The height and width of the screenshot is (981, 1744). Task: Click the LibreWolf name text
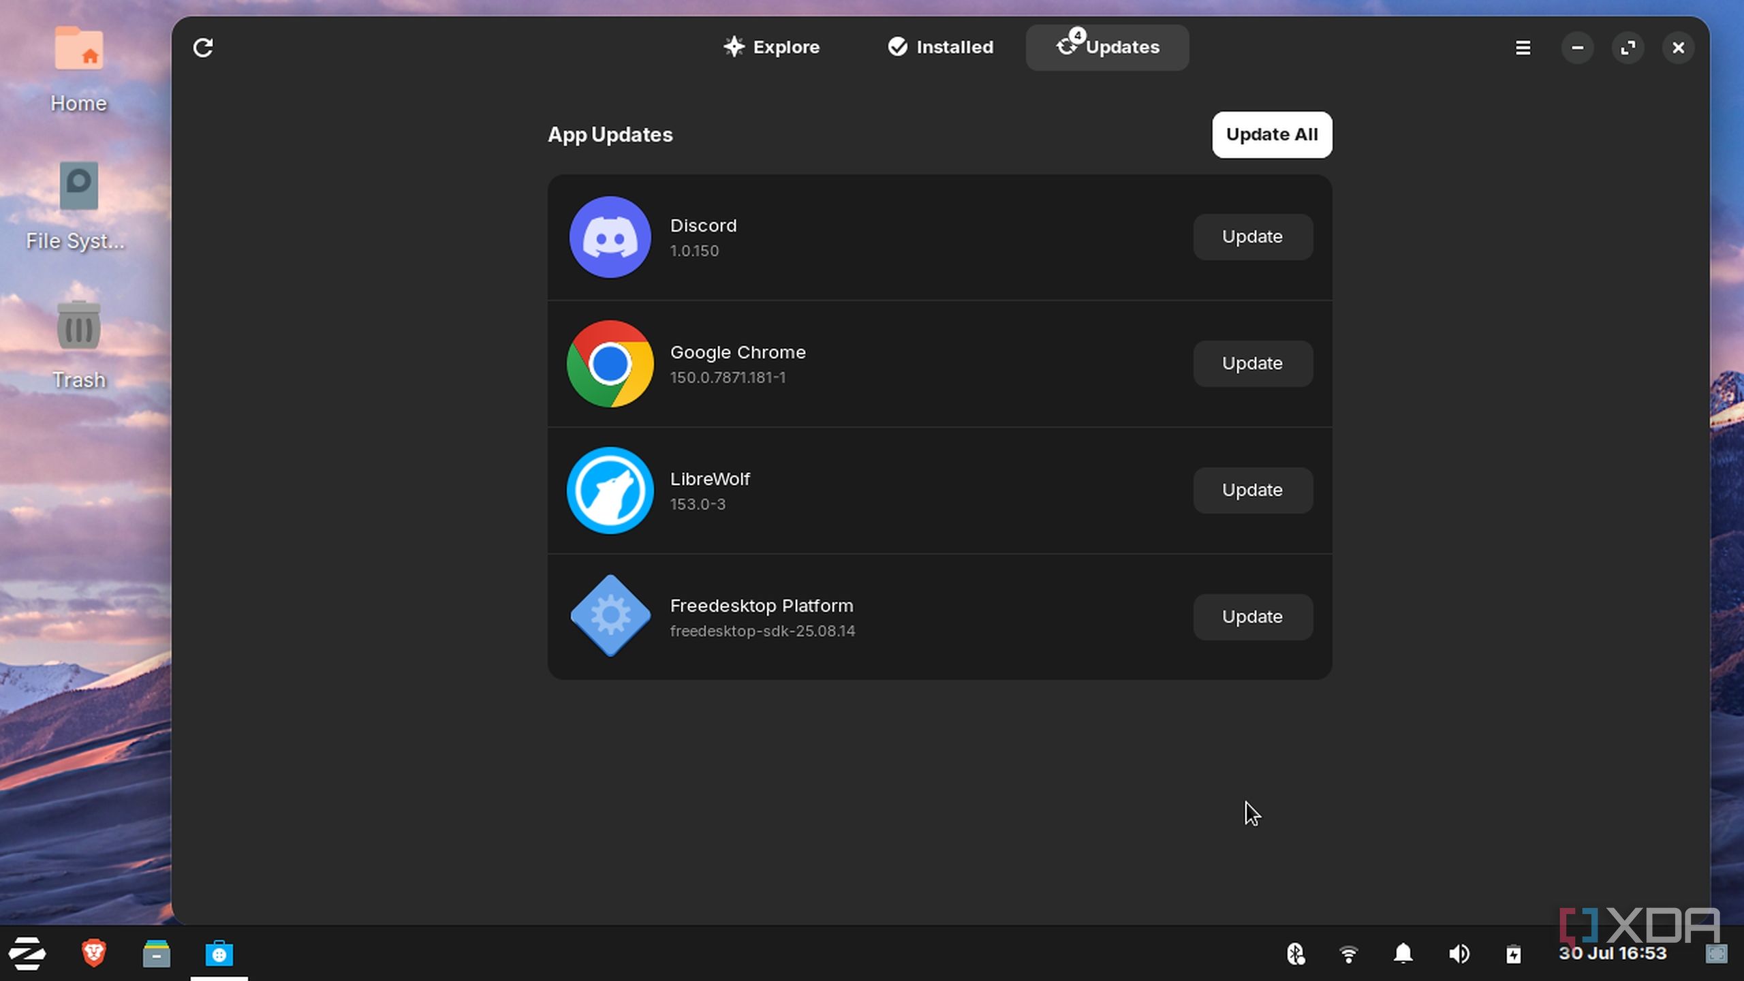pos(710,479)
